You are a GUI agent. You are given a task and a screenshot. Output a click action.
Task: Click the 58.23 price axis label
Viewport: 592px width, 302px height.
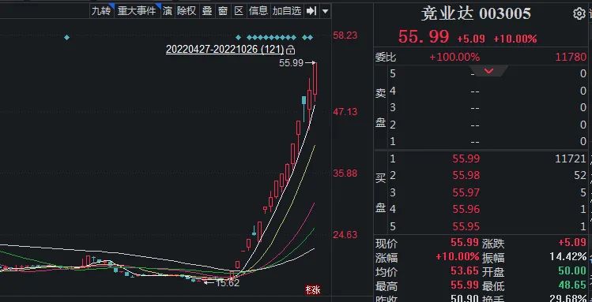[345, 35]
